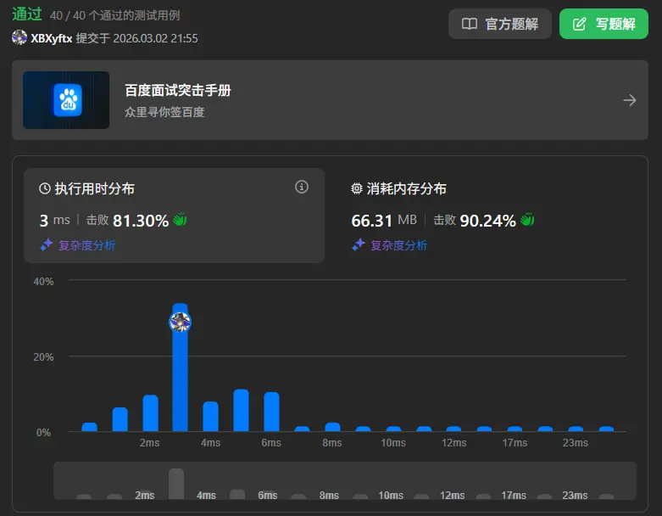Click the chip icon beside 消耗内存分布
The height and width of the screenshot is (516, 662).
357,189
